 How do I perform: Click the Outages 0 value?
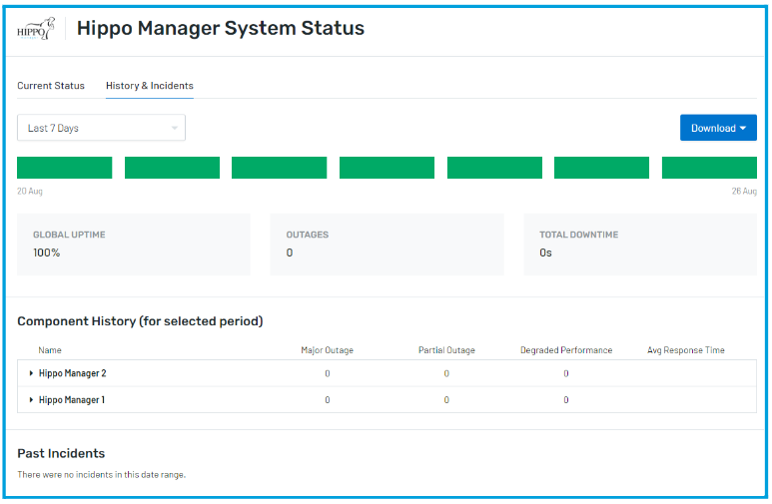pos(290,252)
